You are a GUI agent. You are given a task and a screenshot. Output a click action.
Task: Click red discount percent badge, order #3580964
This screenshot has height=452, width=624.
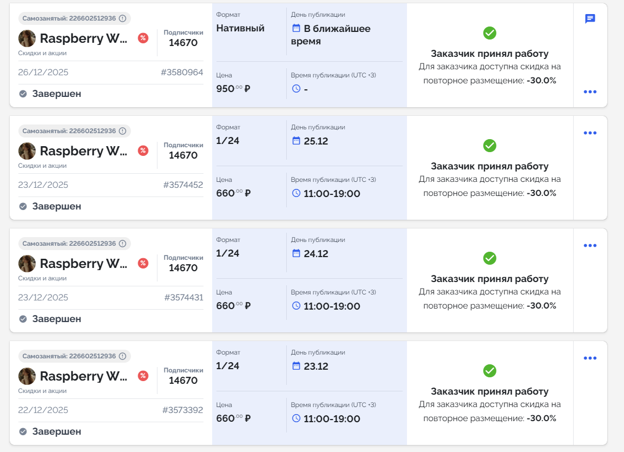click(x=143, y=38)
